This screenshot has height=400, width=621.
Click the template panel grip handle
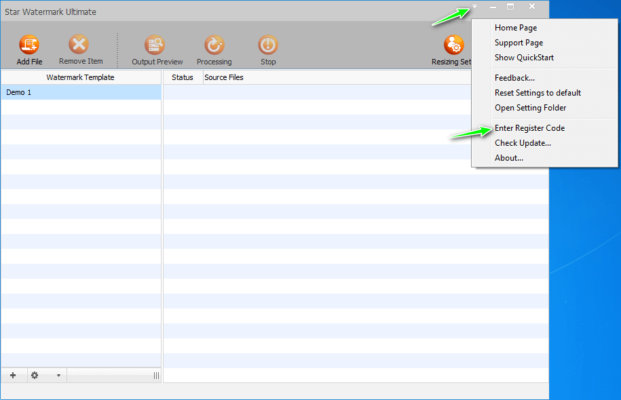click(x=157, y=376)
